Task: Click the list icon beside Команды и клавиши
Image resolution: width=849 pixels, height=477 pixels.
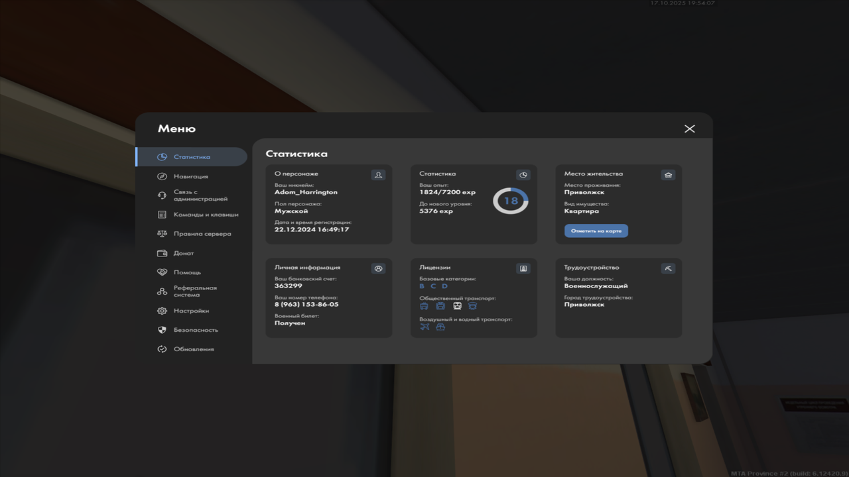Action: point(162,215)
